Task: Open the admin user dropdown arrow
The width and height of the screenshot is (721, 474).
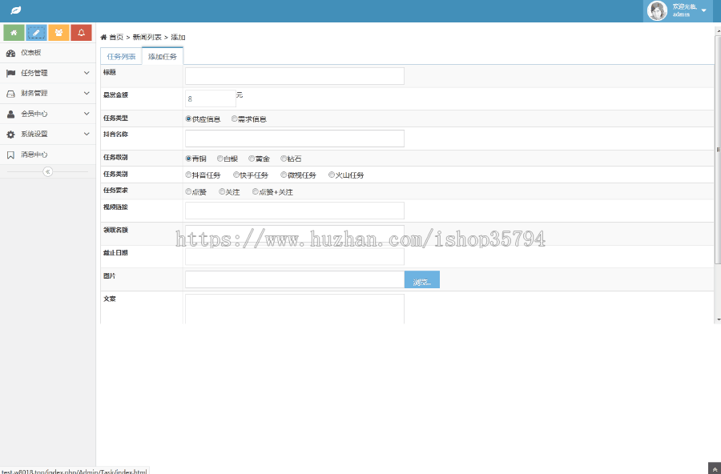Action: click(703, 10)
